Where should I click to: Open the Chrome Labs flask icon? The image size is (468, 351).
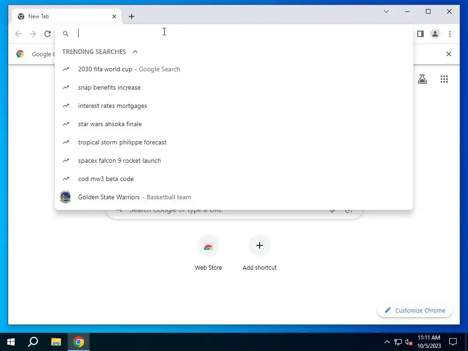[x=422, y=79]
